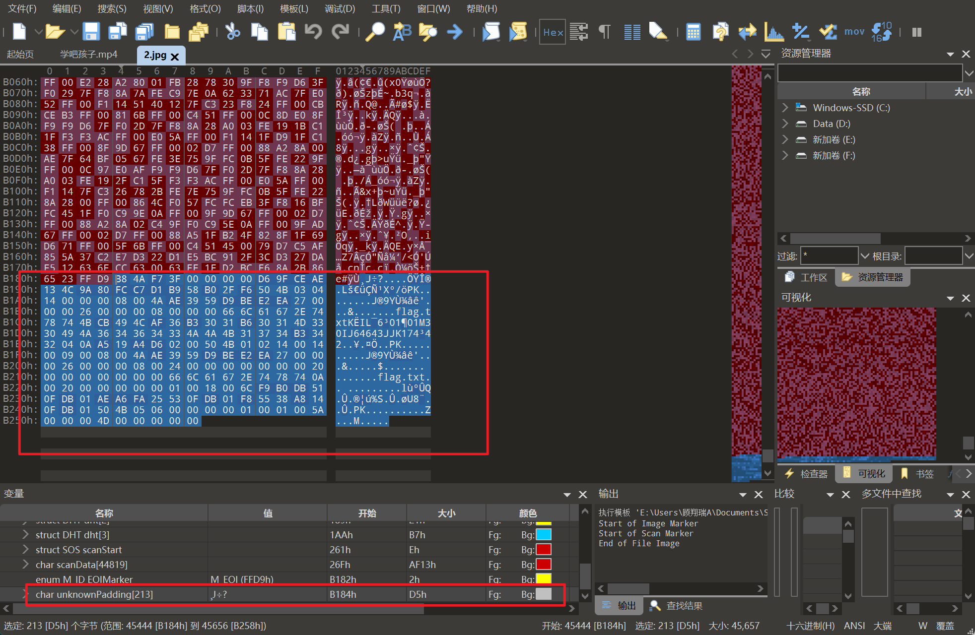Image resolution: width=975 pixels, height=635 pixels.
Task: Open the 模板(L) menu
Action: click(294, 8)
